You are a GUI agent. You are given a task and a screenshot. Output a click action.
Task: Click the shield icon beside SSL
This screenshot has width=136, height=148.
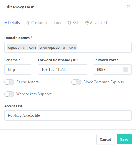69,23
